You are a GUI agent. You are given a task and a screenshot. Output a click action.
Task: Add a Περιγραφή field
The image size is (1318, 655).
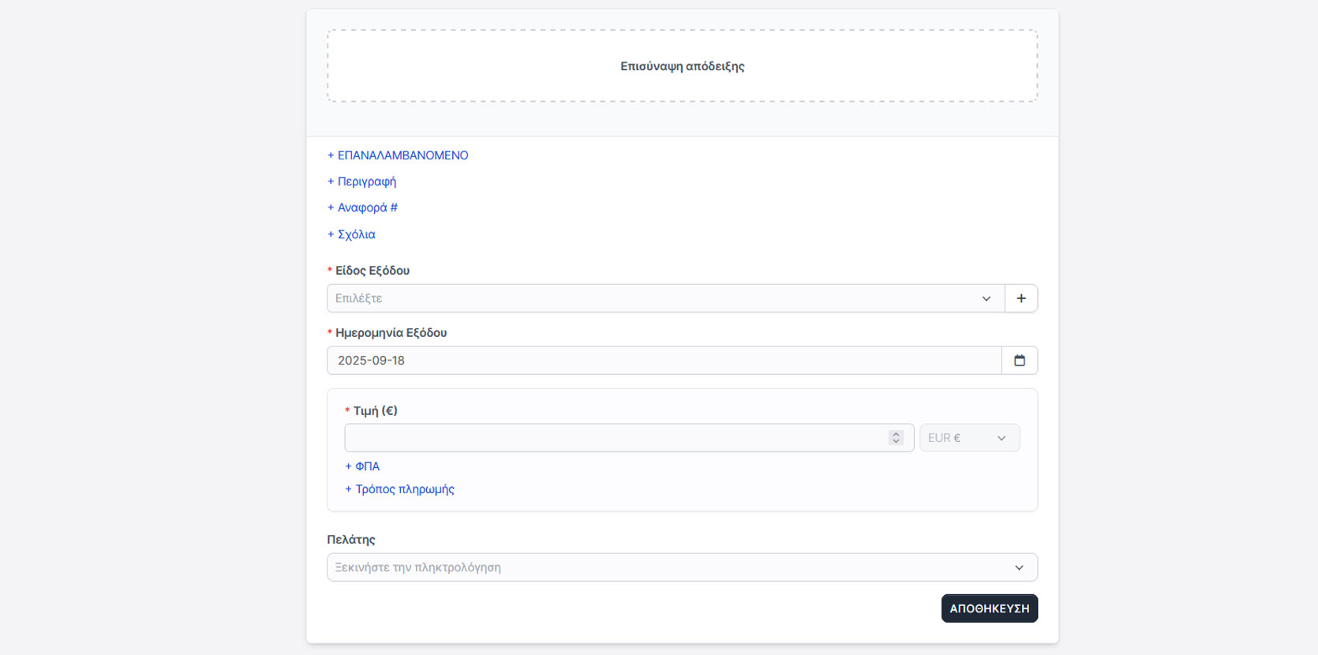click(362, 182)
